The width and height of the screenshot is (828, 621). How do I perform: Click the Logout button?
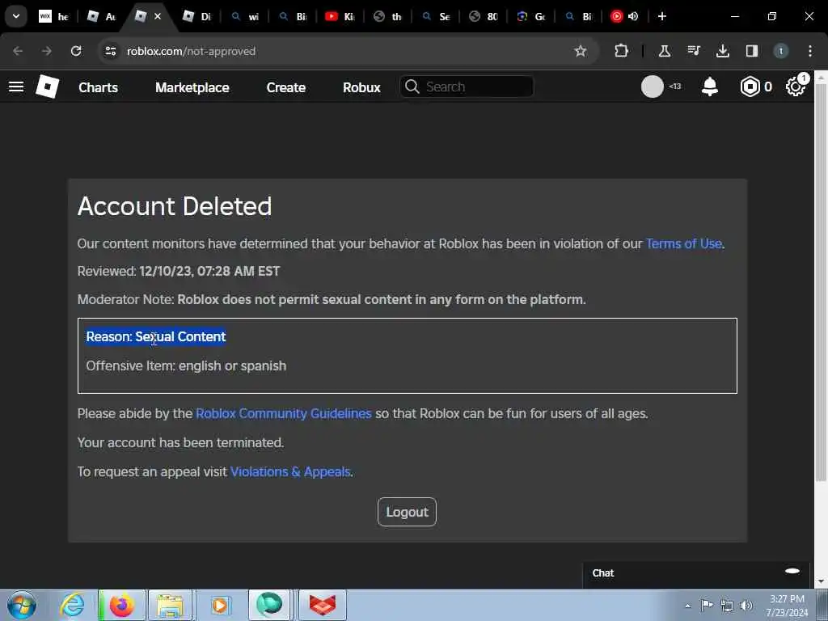pos(407,512)
